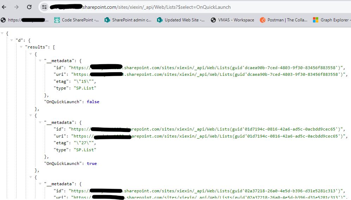Click uri URL with guid dcaea90b
This screenshot has width=351, height=200.
pyautogui.click(x=208, y=74)
